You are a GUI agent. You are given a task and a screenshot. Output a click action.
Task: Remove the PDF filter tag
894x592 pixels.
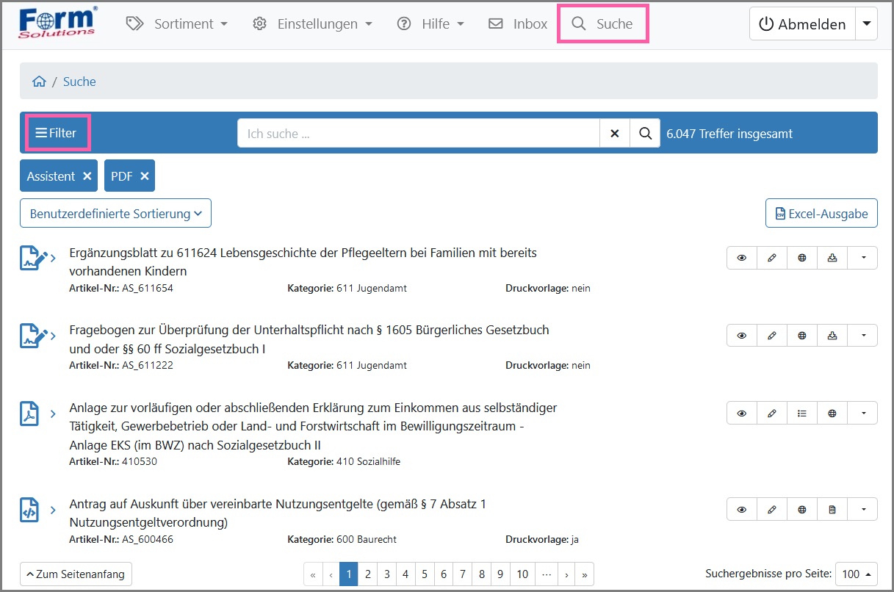145,176
